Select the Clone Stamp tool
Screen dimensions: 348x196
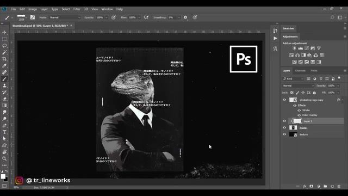tap(4, 86)
